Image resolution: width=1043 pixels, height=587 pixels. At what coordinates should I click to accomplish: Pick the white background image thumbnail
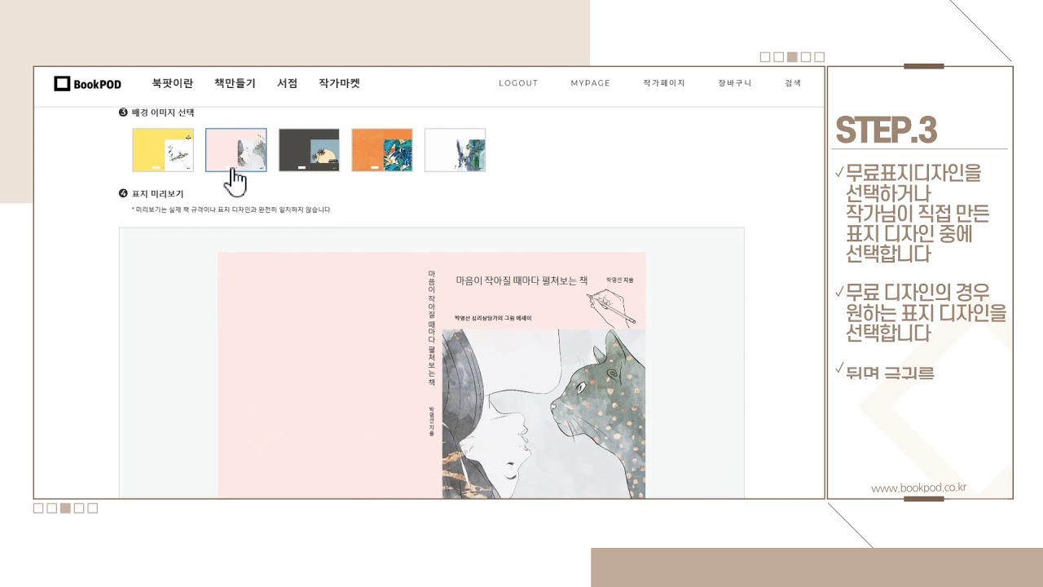[455, 150]
